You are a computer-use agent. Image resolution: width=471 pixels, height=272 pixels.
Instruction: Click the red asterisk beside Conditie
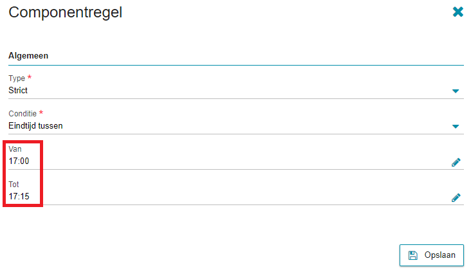[x=41, y=113]
